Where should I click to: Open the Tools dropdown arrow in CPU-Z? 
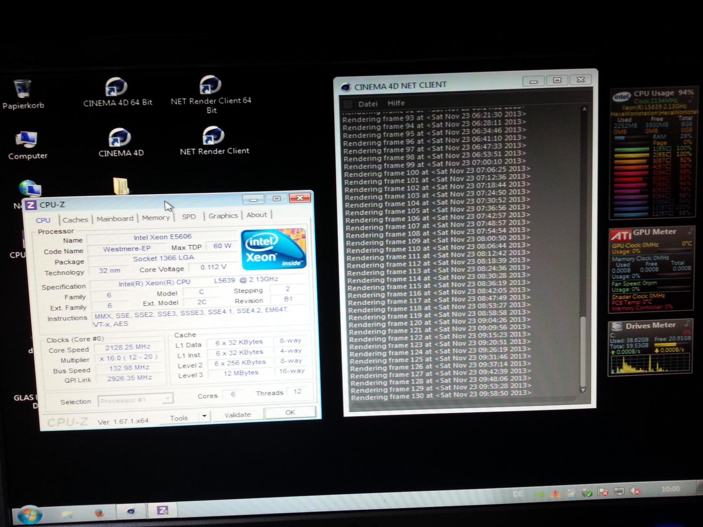click(204, 416)
